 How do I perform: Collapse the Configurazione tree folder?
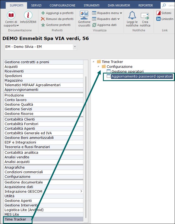(98, 66)
